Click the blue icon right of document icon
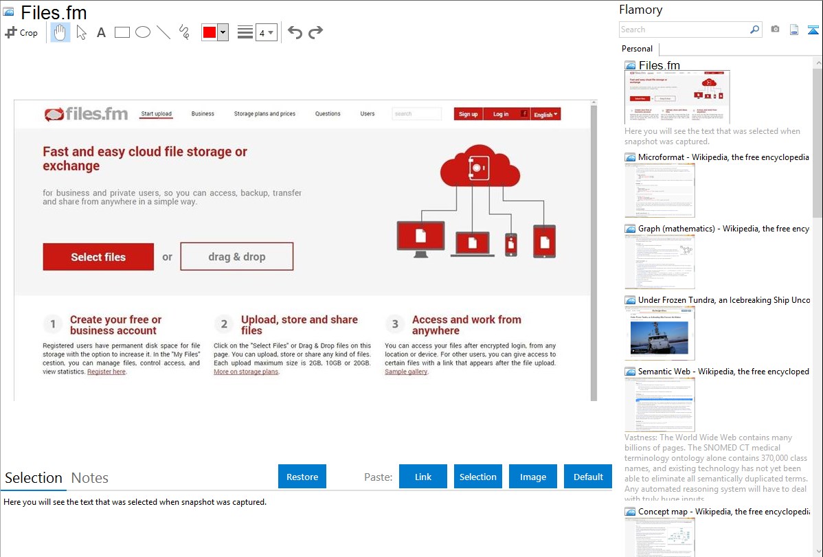Viewport: 823px width, 557px height. (x=813, y=30)
